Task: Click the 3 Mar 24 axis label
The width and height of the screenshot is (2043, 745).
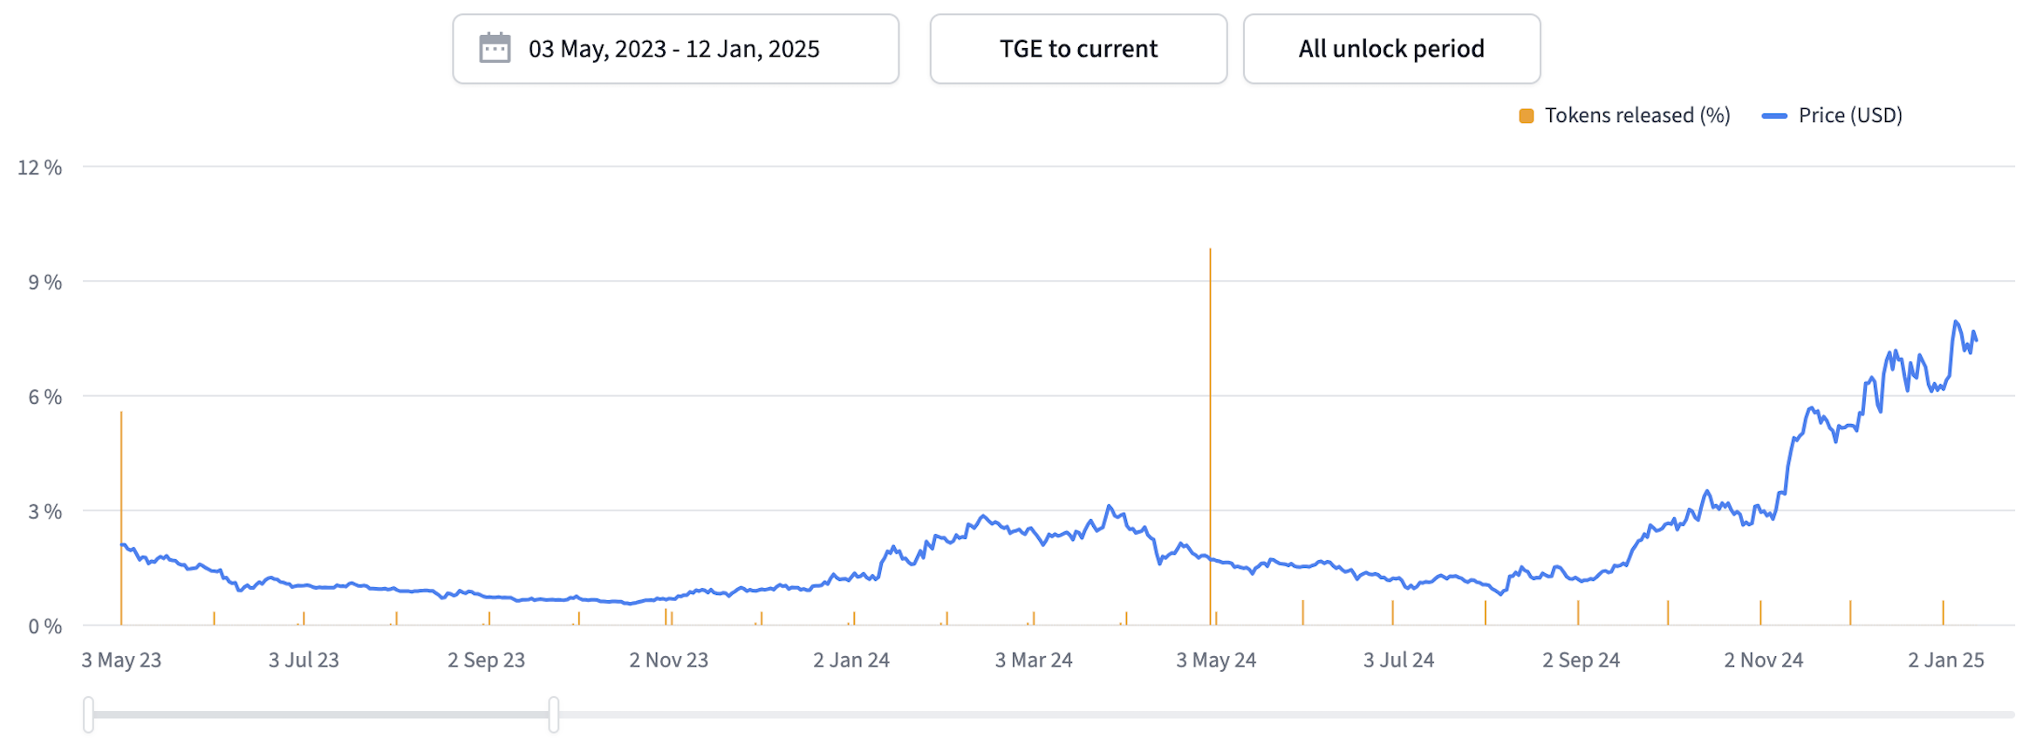Action: tap(1035, 660)
